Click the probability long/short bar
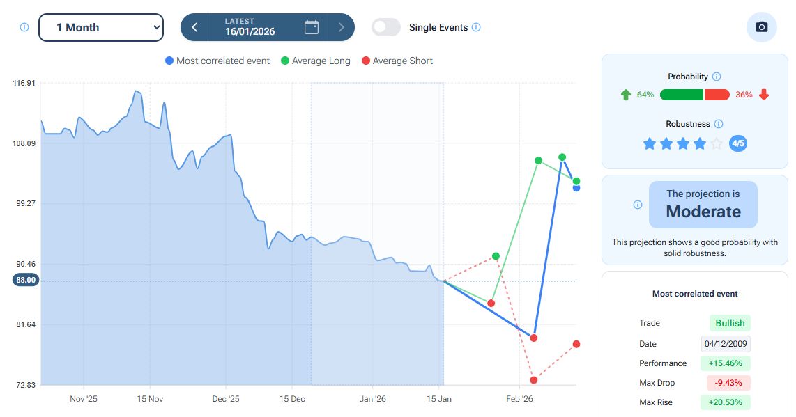Screen dimensions: 796x417 coord(694,95)
